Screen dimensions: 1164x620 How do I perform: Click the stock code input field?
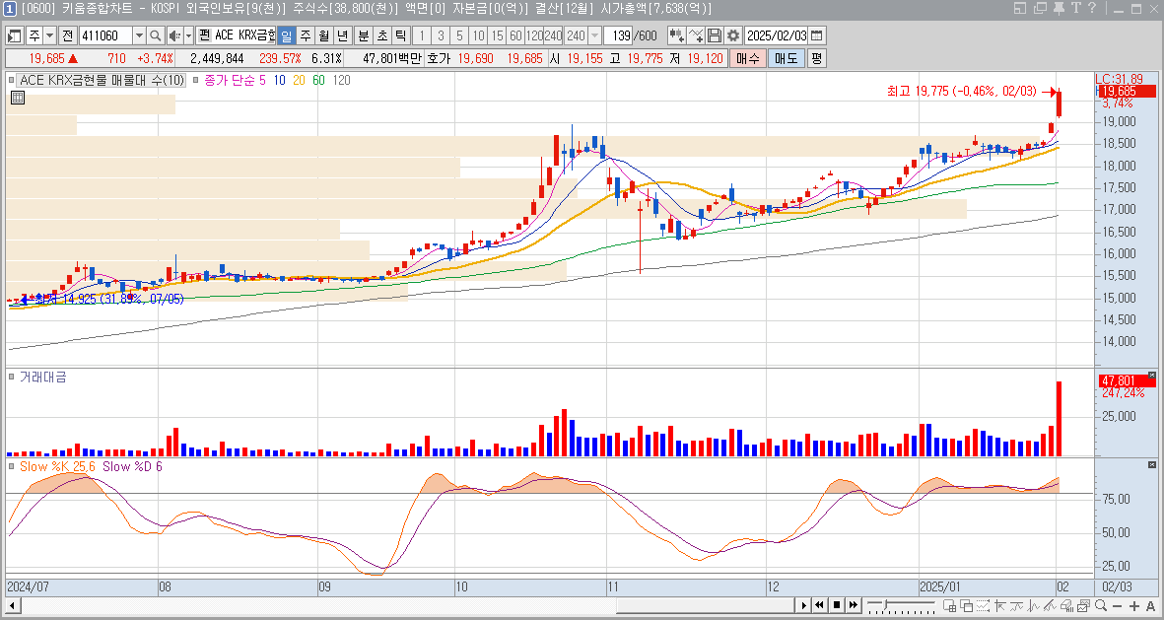pyautogui.click(x=104, y=35)
